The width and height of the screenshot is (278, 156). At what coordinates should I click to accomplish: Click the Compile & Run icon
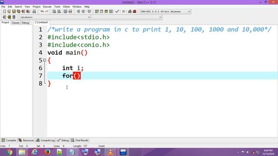106,12
